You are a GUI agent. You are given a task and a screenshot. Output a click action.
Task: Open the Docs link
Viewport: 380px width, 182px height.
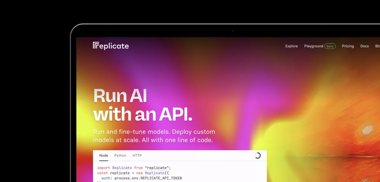click(364, 46)
